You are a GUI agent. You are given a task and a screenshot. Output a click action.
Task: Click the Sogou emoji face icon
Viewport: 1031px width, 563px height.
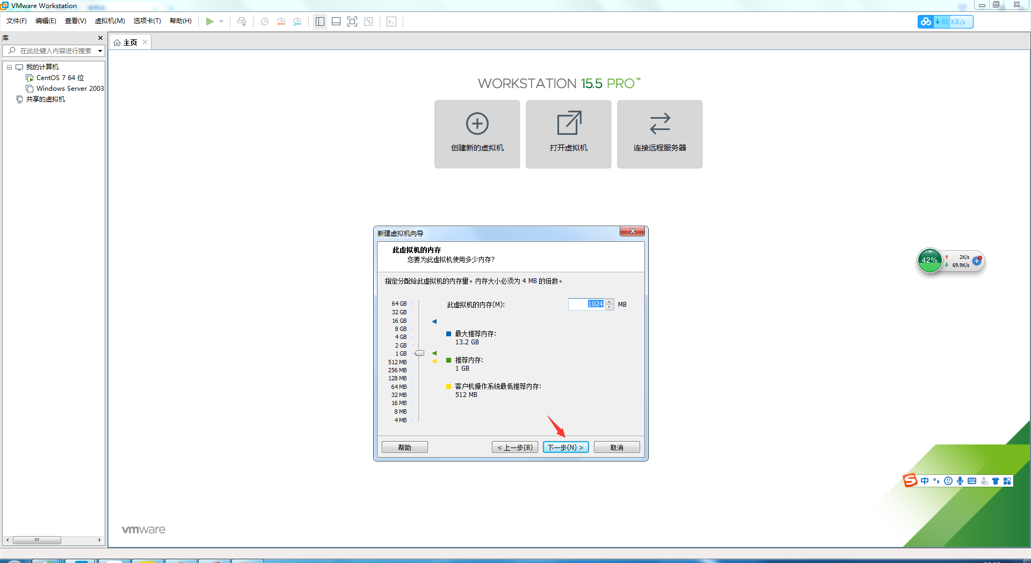pyautogui.click(x=948, y=481)
